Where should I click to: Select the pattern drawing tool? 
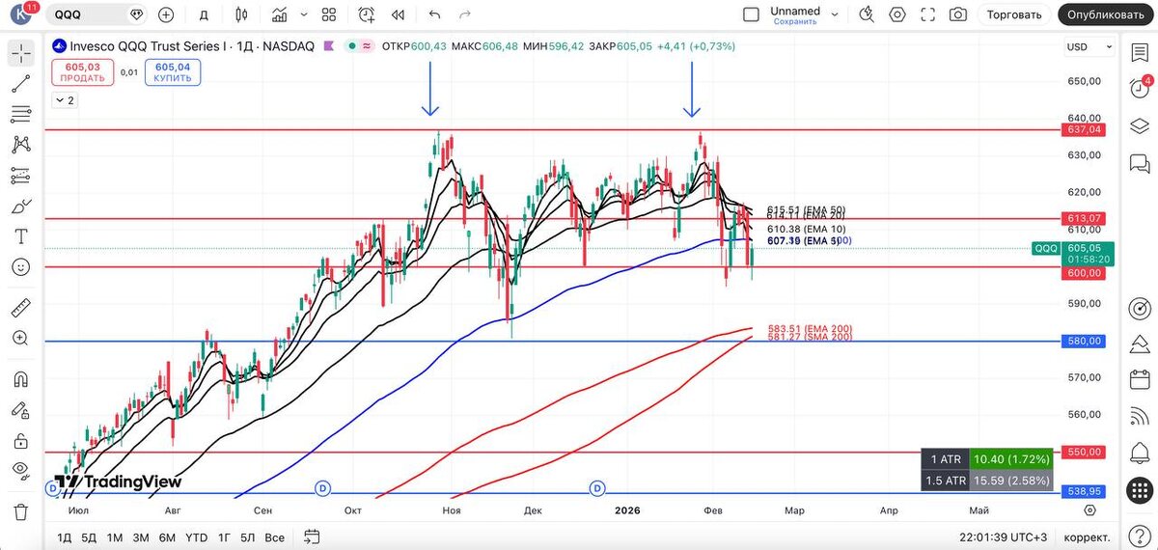tap(20, 145)
